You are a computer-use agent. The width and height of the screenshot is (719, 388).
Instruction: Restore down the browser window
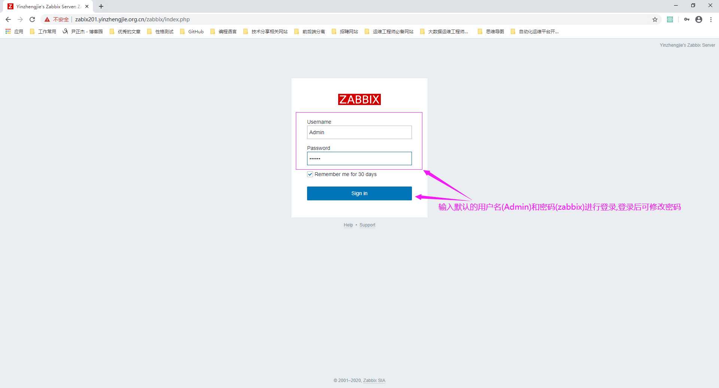tap(693, 6)
